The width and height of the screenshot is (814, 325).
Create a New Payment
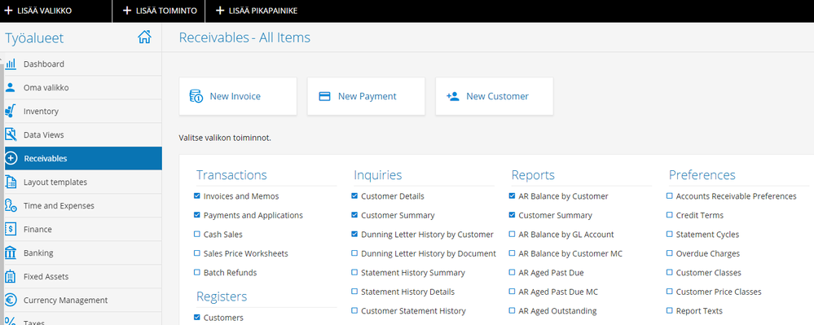(x=366, y=96)
